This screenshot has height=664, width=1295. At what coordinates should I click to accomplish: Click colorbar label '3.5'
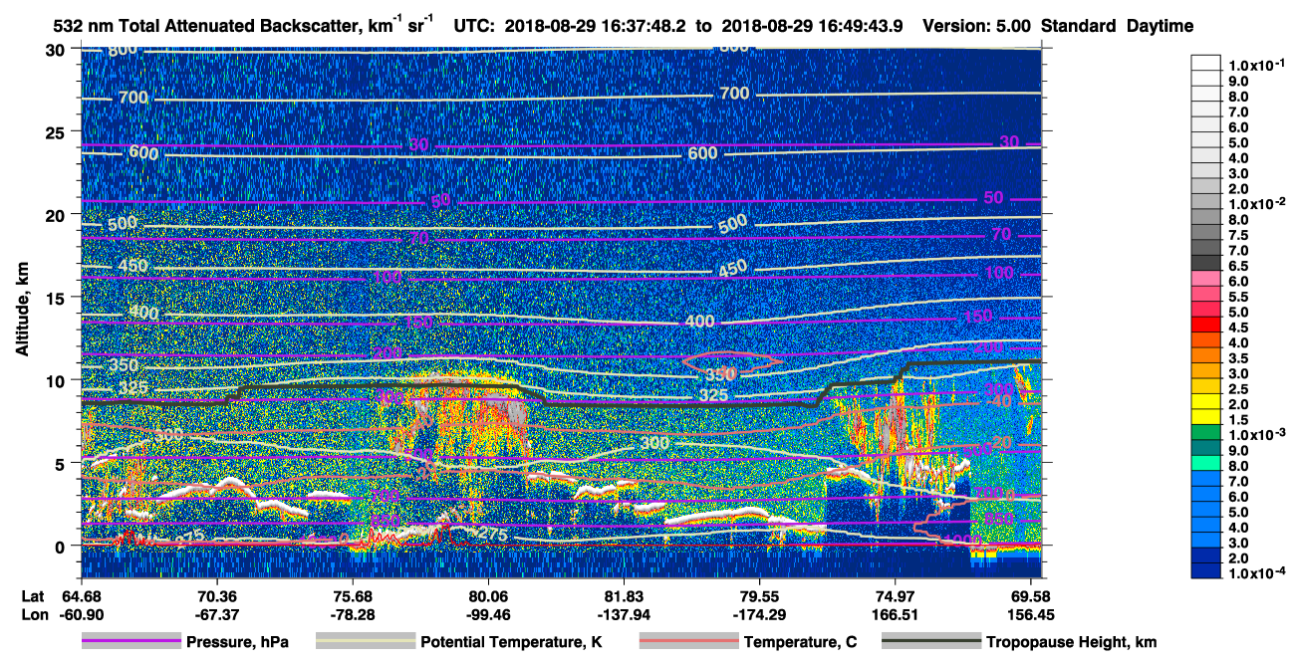pyautogui.click(x=1239, y=358)
